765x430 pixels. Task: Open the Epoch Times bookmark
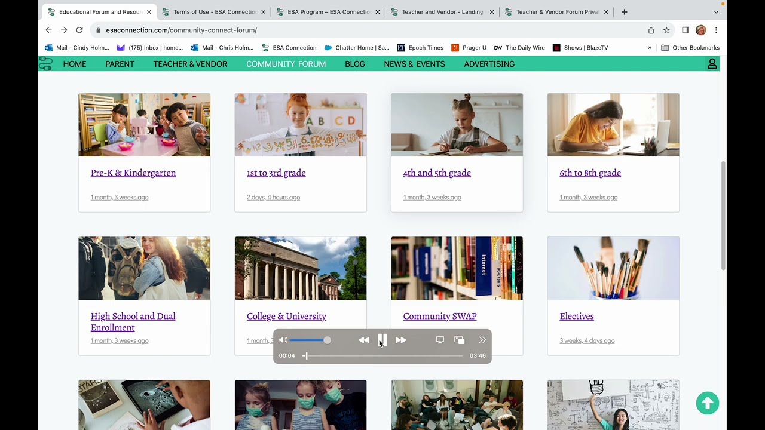click(420, 48)
